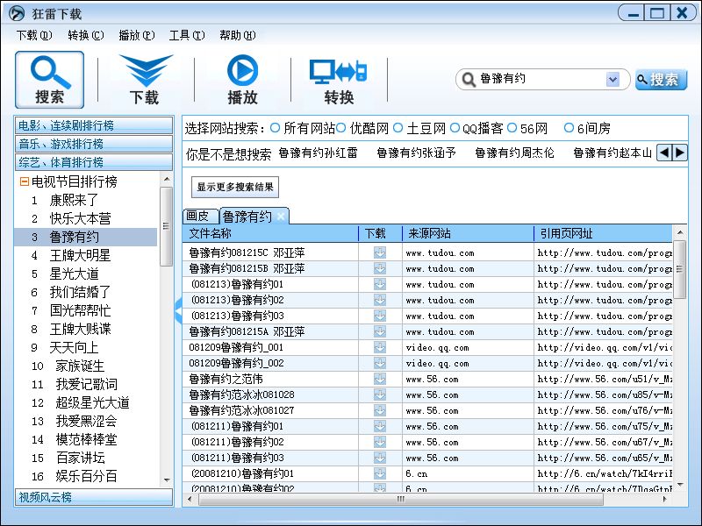This screenshot has width=702, height=526.
Task: Switch to the 画皮 tab
Action: pos(200,216)
